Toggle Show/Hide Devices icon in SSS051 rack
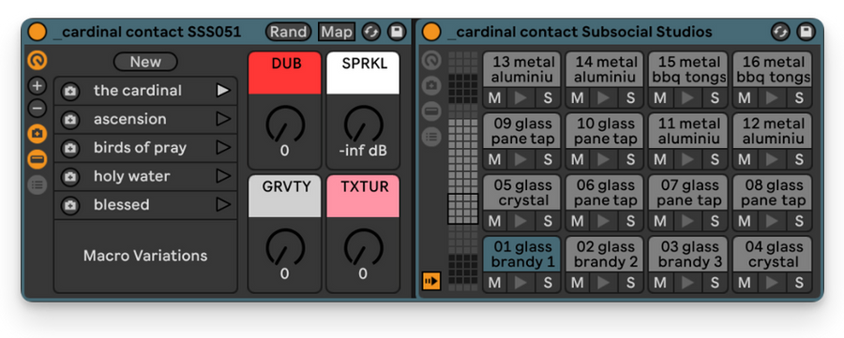 tap(38, 185)
